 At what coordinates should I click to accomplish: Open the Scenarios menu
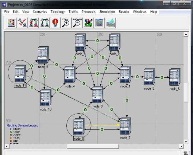point(40,12)
